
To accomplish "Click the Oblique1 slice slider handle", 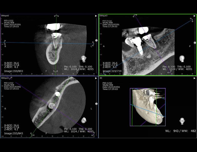I will point(96,104).
